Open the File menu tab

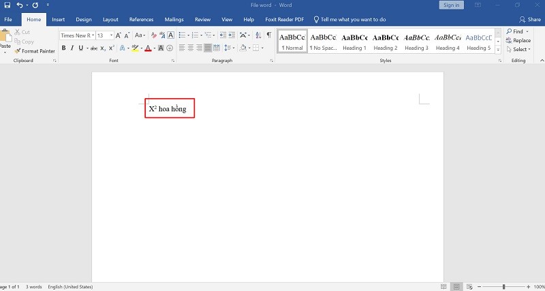[x=8, y=20]
